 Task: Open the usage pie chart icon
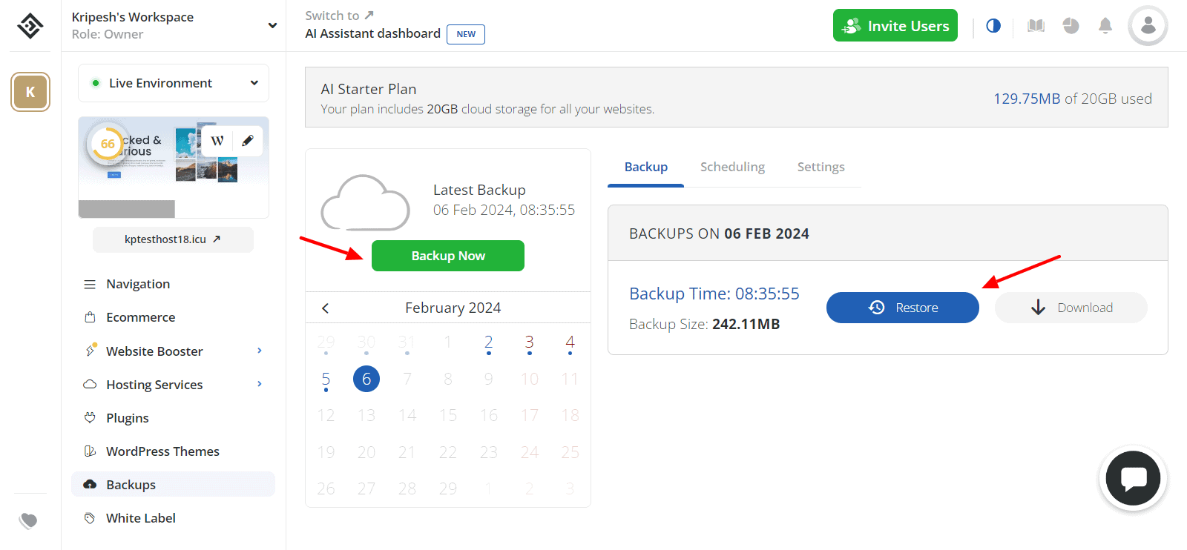coord(1071,26)
